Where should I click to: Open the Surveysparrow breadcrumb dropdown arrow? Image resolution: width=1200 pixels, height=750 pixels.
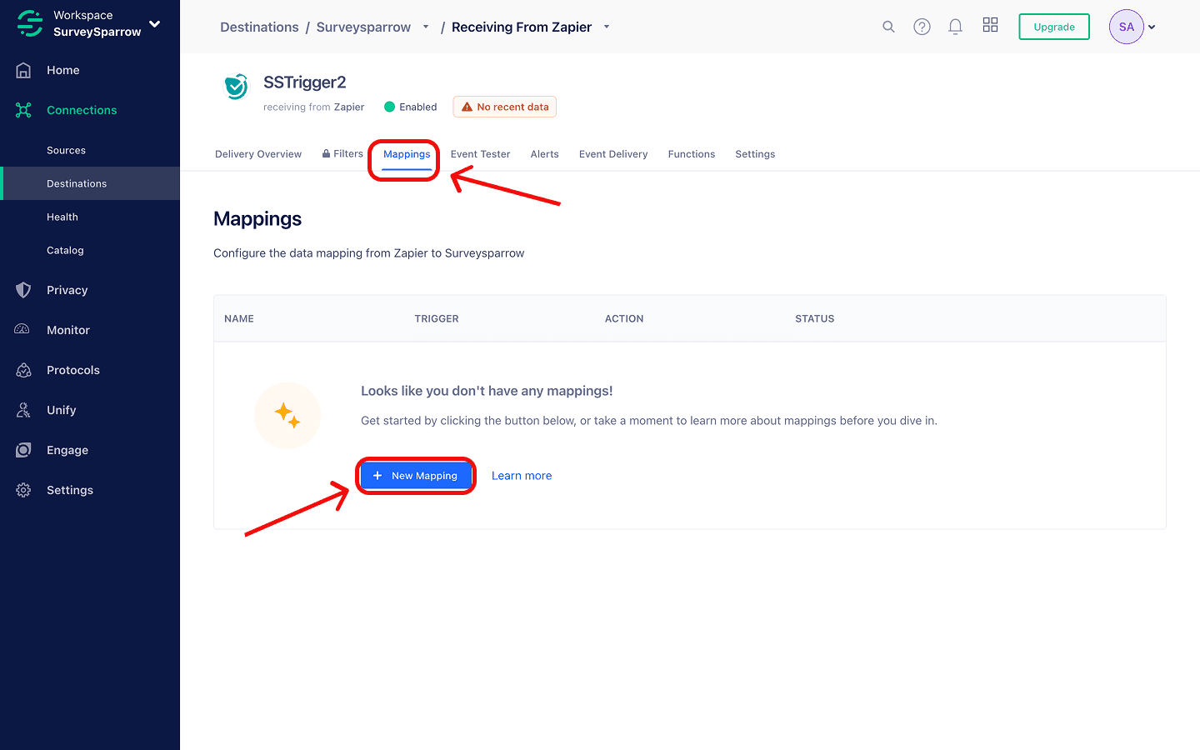tap(426, 27)
